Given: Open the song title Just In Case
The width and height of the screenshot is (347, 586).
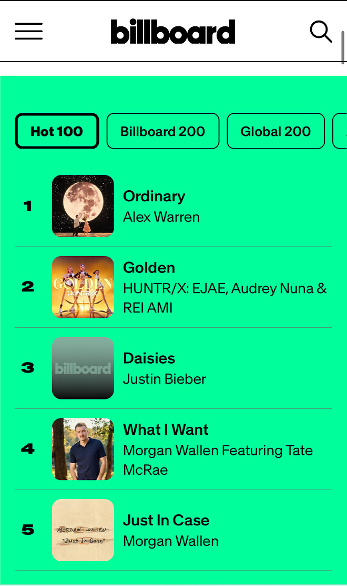Looking at the screenshot, I should tap(166, 520).
